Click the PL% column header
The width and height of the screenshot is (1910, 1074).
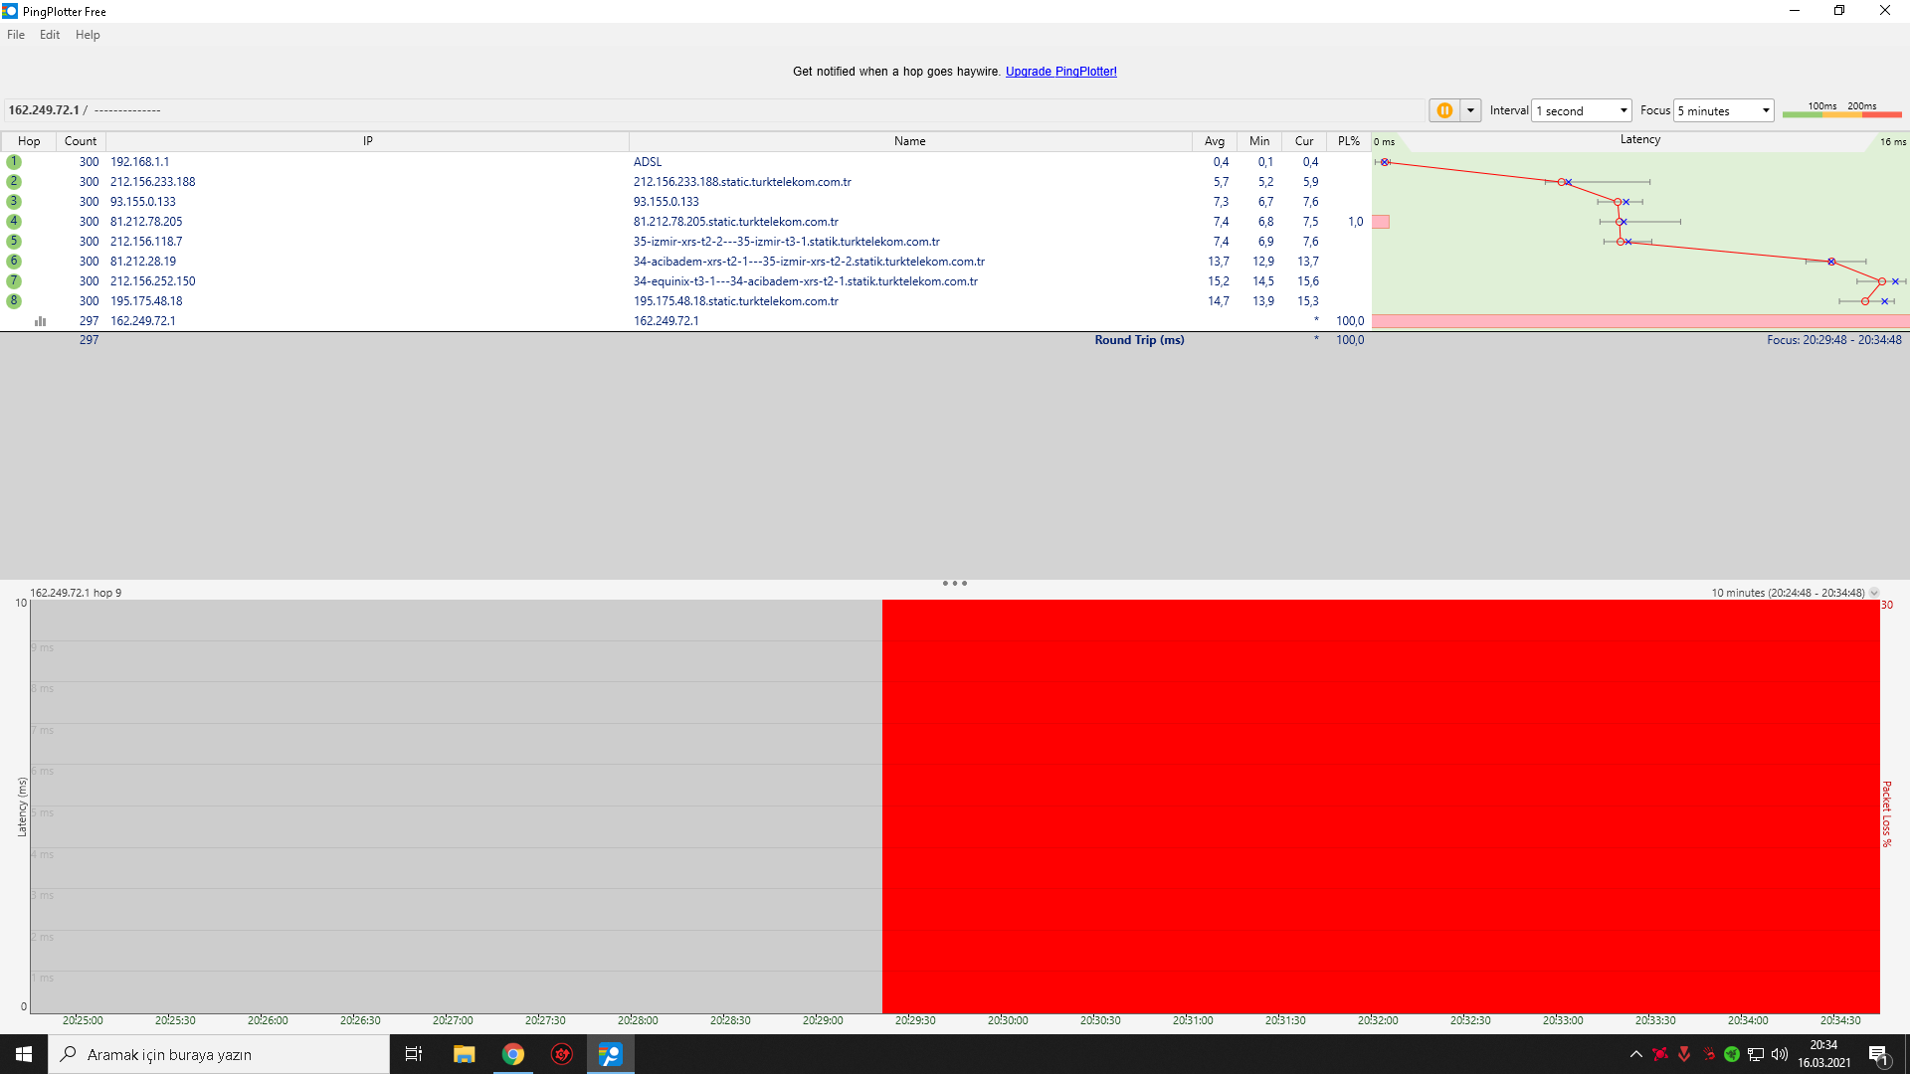click(x=1348, y=141)
